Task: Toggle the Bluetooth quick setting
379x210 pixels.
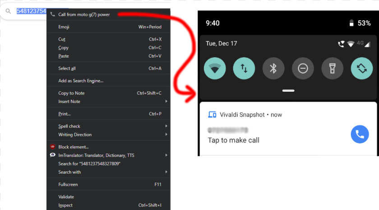Action: 273,68
